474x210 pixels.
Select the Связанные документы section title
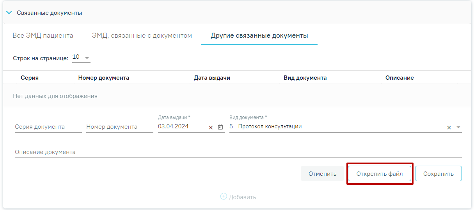49,13
